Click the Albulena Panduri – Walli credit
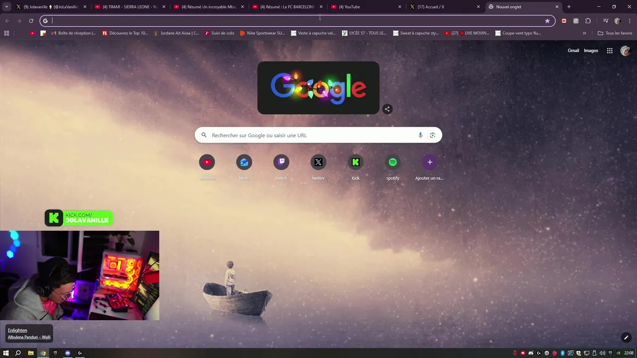 coord(29,337)
